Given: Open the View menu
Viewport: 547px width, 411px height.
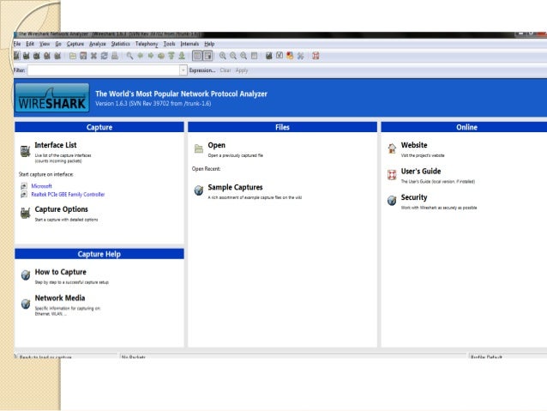Looking at the screenshot, I should click(x=45, y=44).
